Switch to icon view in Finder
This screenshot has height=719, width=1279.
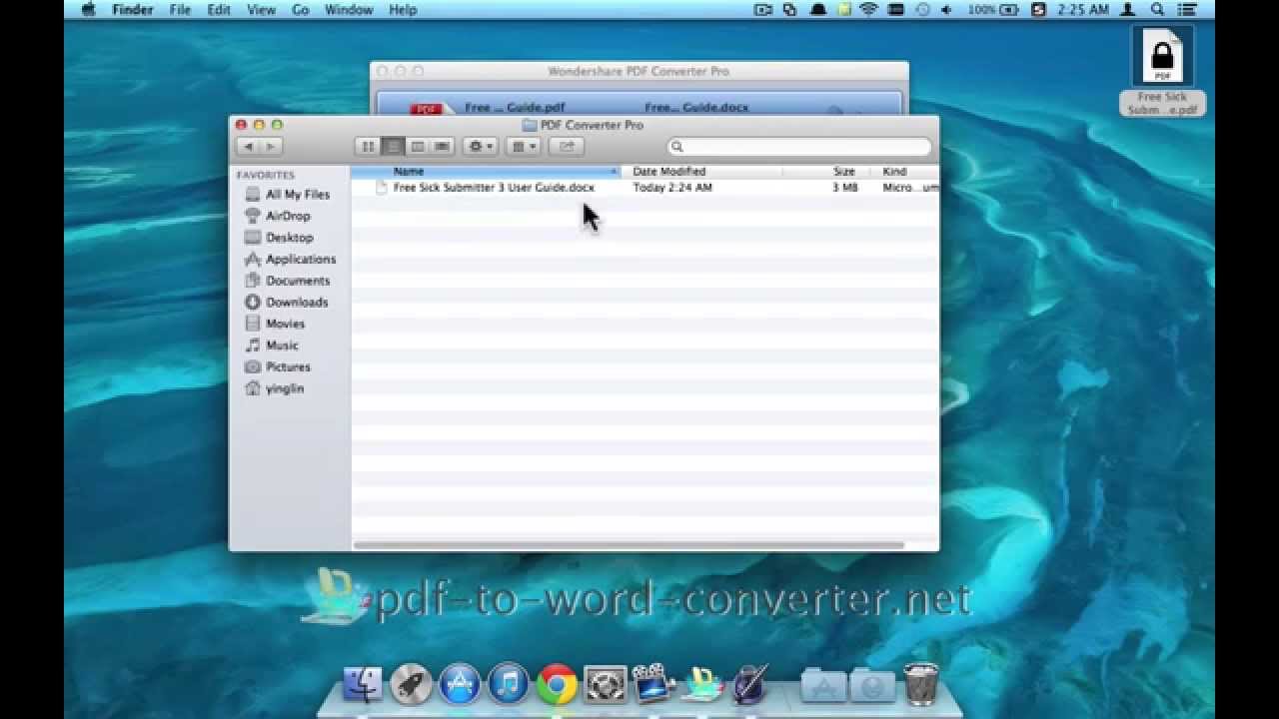tap(368, 147)
